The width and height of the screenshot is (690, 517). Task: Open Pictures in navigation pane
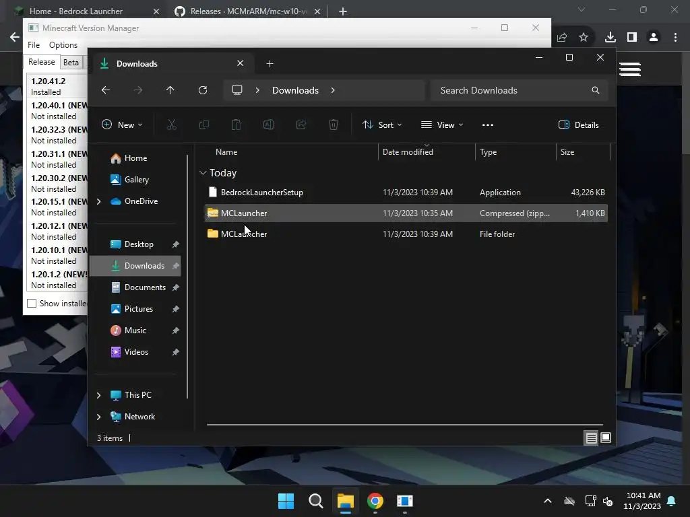[x=139, y=309]
